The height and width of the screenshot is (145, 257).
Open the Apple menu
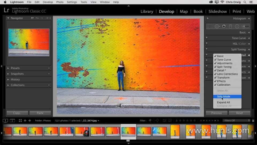coord(5,2)
